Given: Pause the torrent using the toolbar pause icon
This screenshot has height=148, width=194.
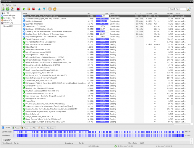Looking at the screenshot, I should [29, 9].
